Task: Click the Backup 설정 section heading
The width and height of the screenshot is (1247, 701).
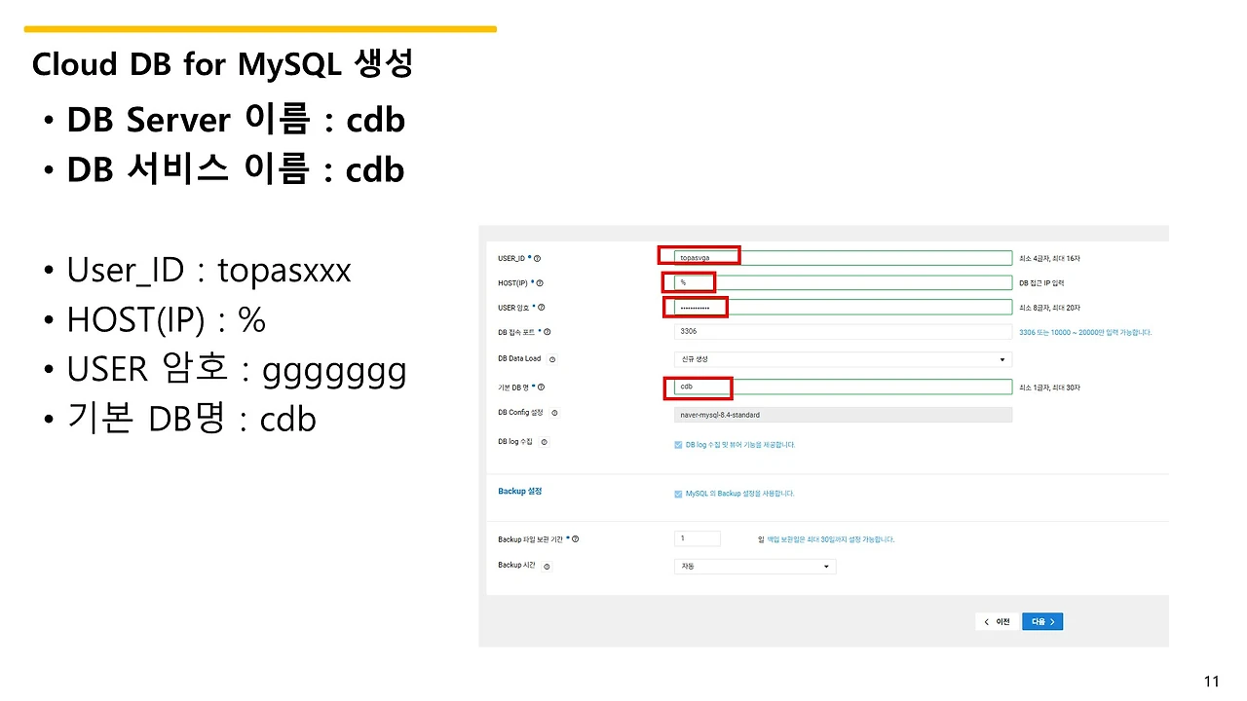Action: pos(520,491)
